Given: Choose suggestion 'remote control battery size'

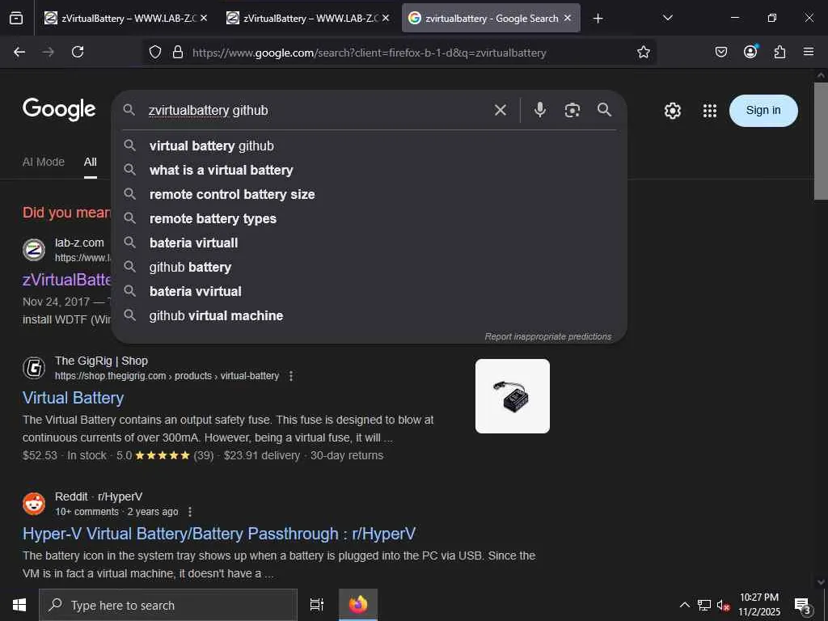Looking at the screenshot, I should (x=370, y=194).
